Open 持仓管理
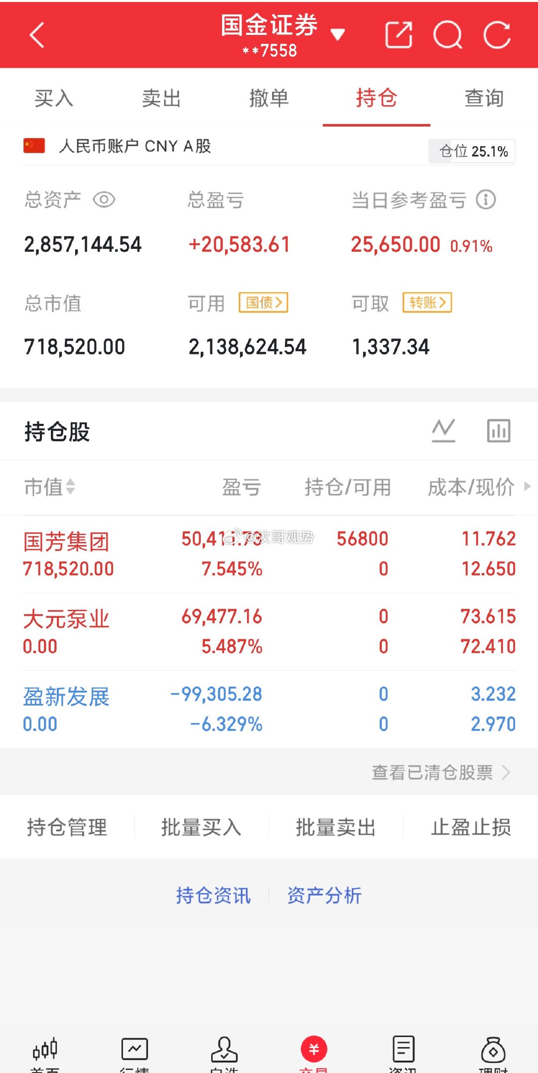Screen dimensions: 538x1073 click(x=67, y=827)
